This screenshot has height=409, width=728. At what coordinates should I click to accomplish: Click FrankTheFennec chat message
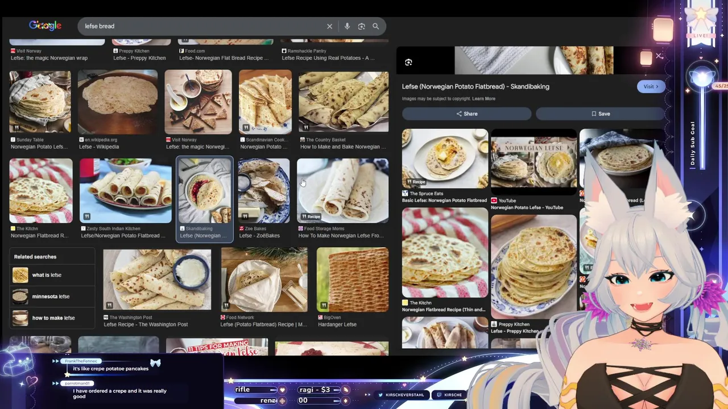110,369
